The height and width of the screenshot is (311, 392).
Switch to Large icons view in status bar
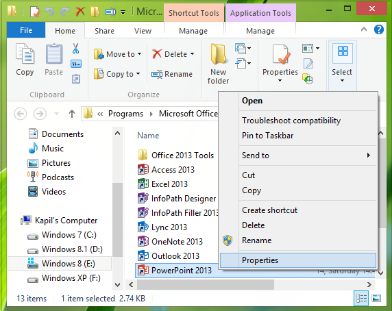[376, 298]
